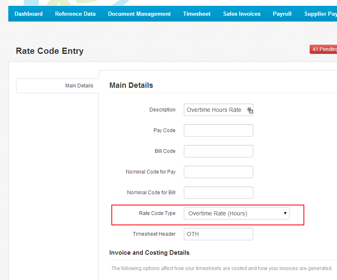Select the Main Details side tab
The image size is (337, 280).
tap(58, 86)
